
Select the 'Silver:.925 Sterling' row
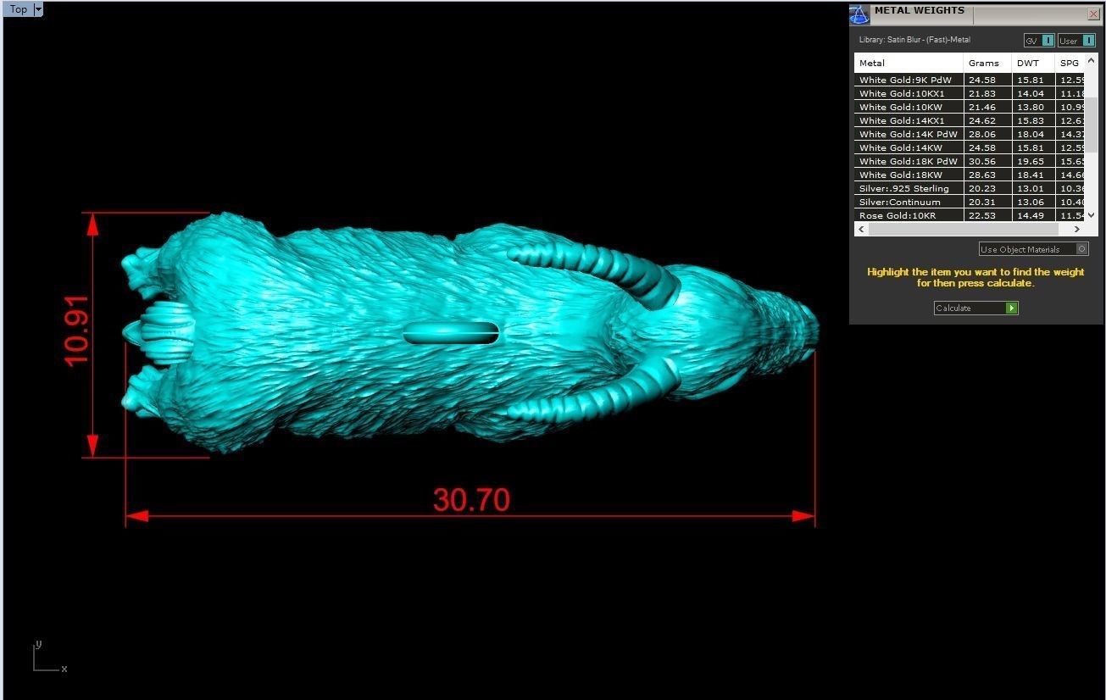970,188
